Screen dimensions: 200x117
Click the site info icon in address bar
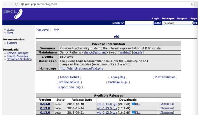pos(22,4)
